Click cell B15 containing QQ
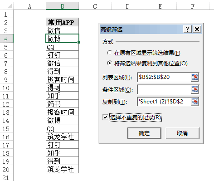This screenshot has width=214, height=181. pyautogui.click(x=62, y=128)
